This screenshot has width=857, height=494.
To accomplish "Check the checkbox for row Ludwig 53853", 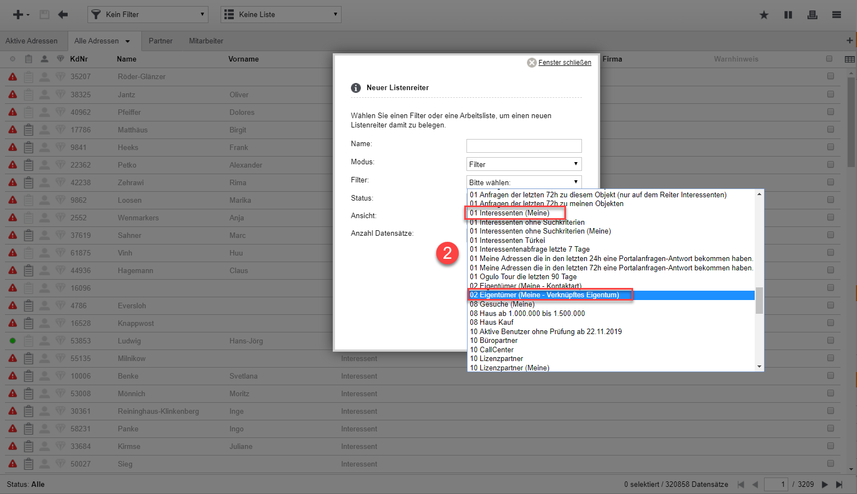I will click(830, 340).
